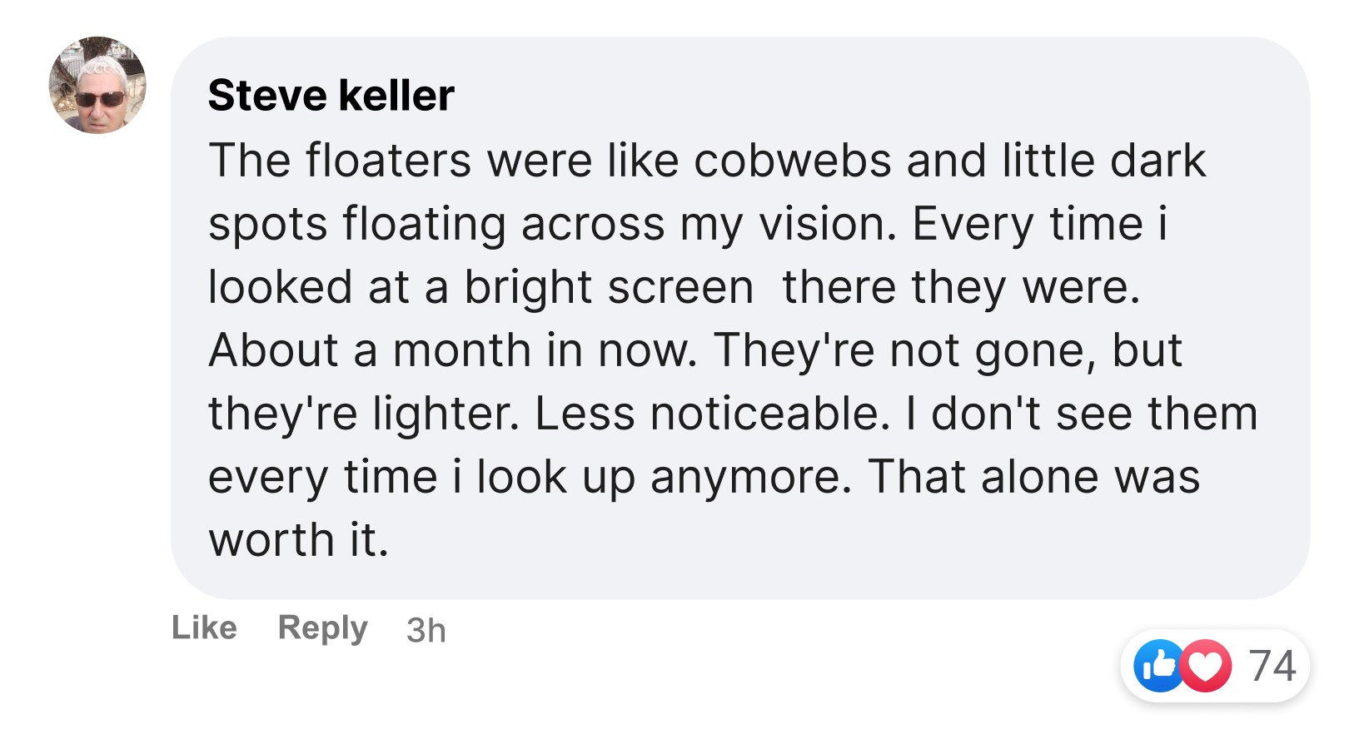Image resolution: width=1359 pixels, height=749 pixels.
Task: Click "About a month in now" sentence
Action: coord(452,350)
